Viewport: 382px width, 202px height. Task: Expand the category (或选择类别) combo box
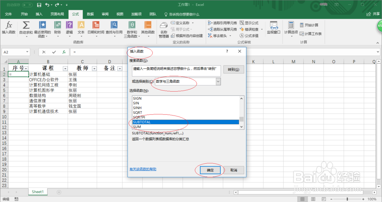tap(218, 81)
